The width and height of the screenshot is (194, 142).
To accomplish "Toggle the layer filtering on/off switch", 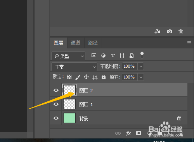I will (x=142, y=55).
